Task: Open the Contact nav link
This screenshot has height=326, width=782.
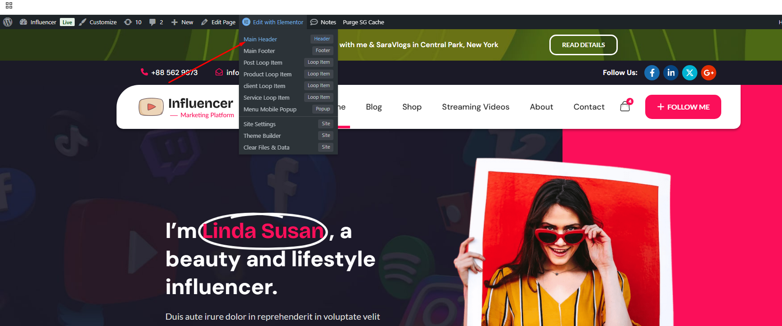Action: [x=589, y=107]
